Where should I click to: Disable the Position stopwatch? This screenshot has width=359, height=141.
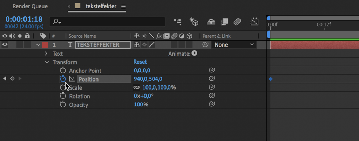coord(63,79)
